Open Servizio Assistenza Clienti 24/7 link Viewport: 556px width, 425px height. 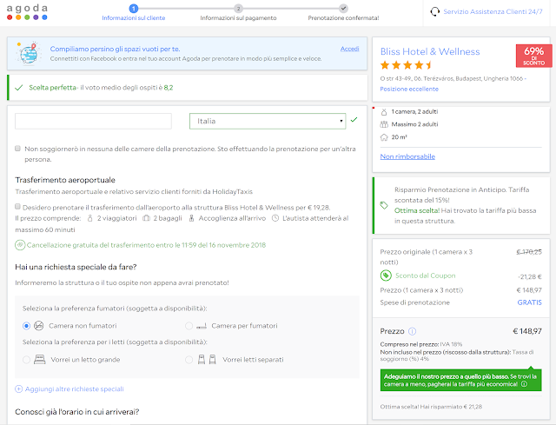coord(493,11)
